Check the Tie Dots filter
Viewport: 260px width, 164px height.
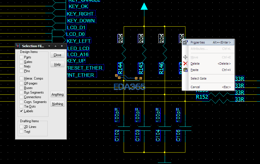(22, 106)
